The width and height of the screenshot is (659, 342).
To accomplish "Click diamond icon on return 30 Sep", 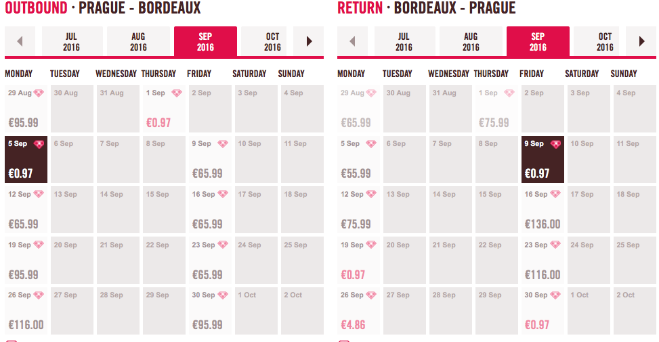I will [555, 295].
